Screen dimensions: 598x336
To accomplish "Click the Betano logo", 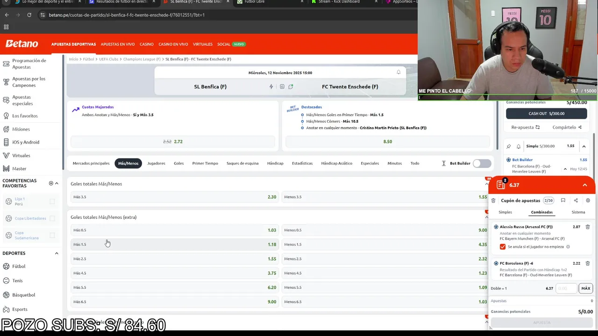I will [21, 44].
